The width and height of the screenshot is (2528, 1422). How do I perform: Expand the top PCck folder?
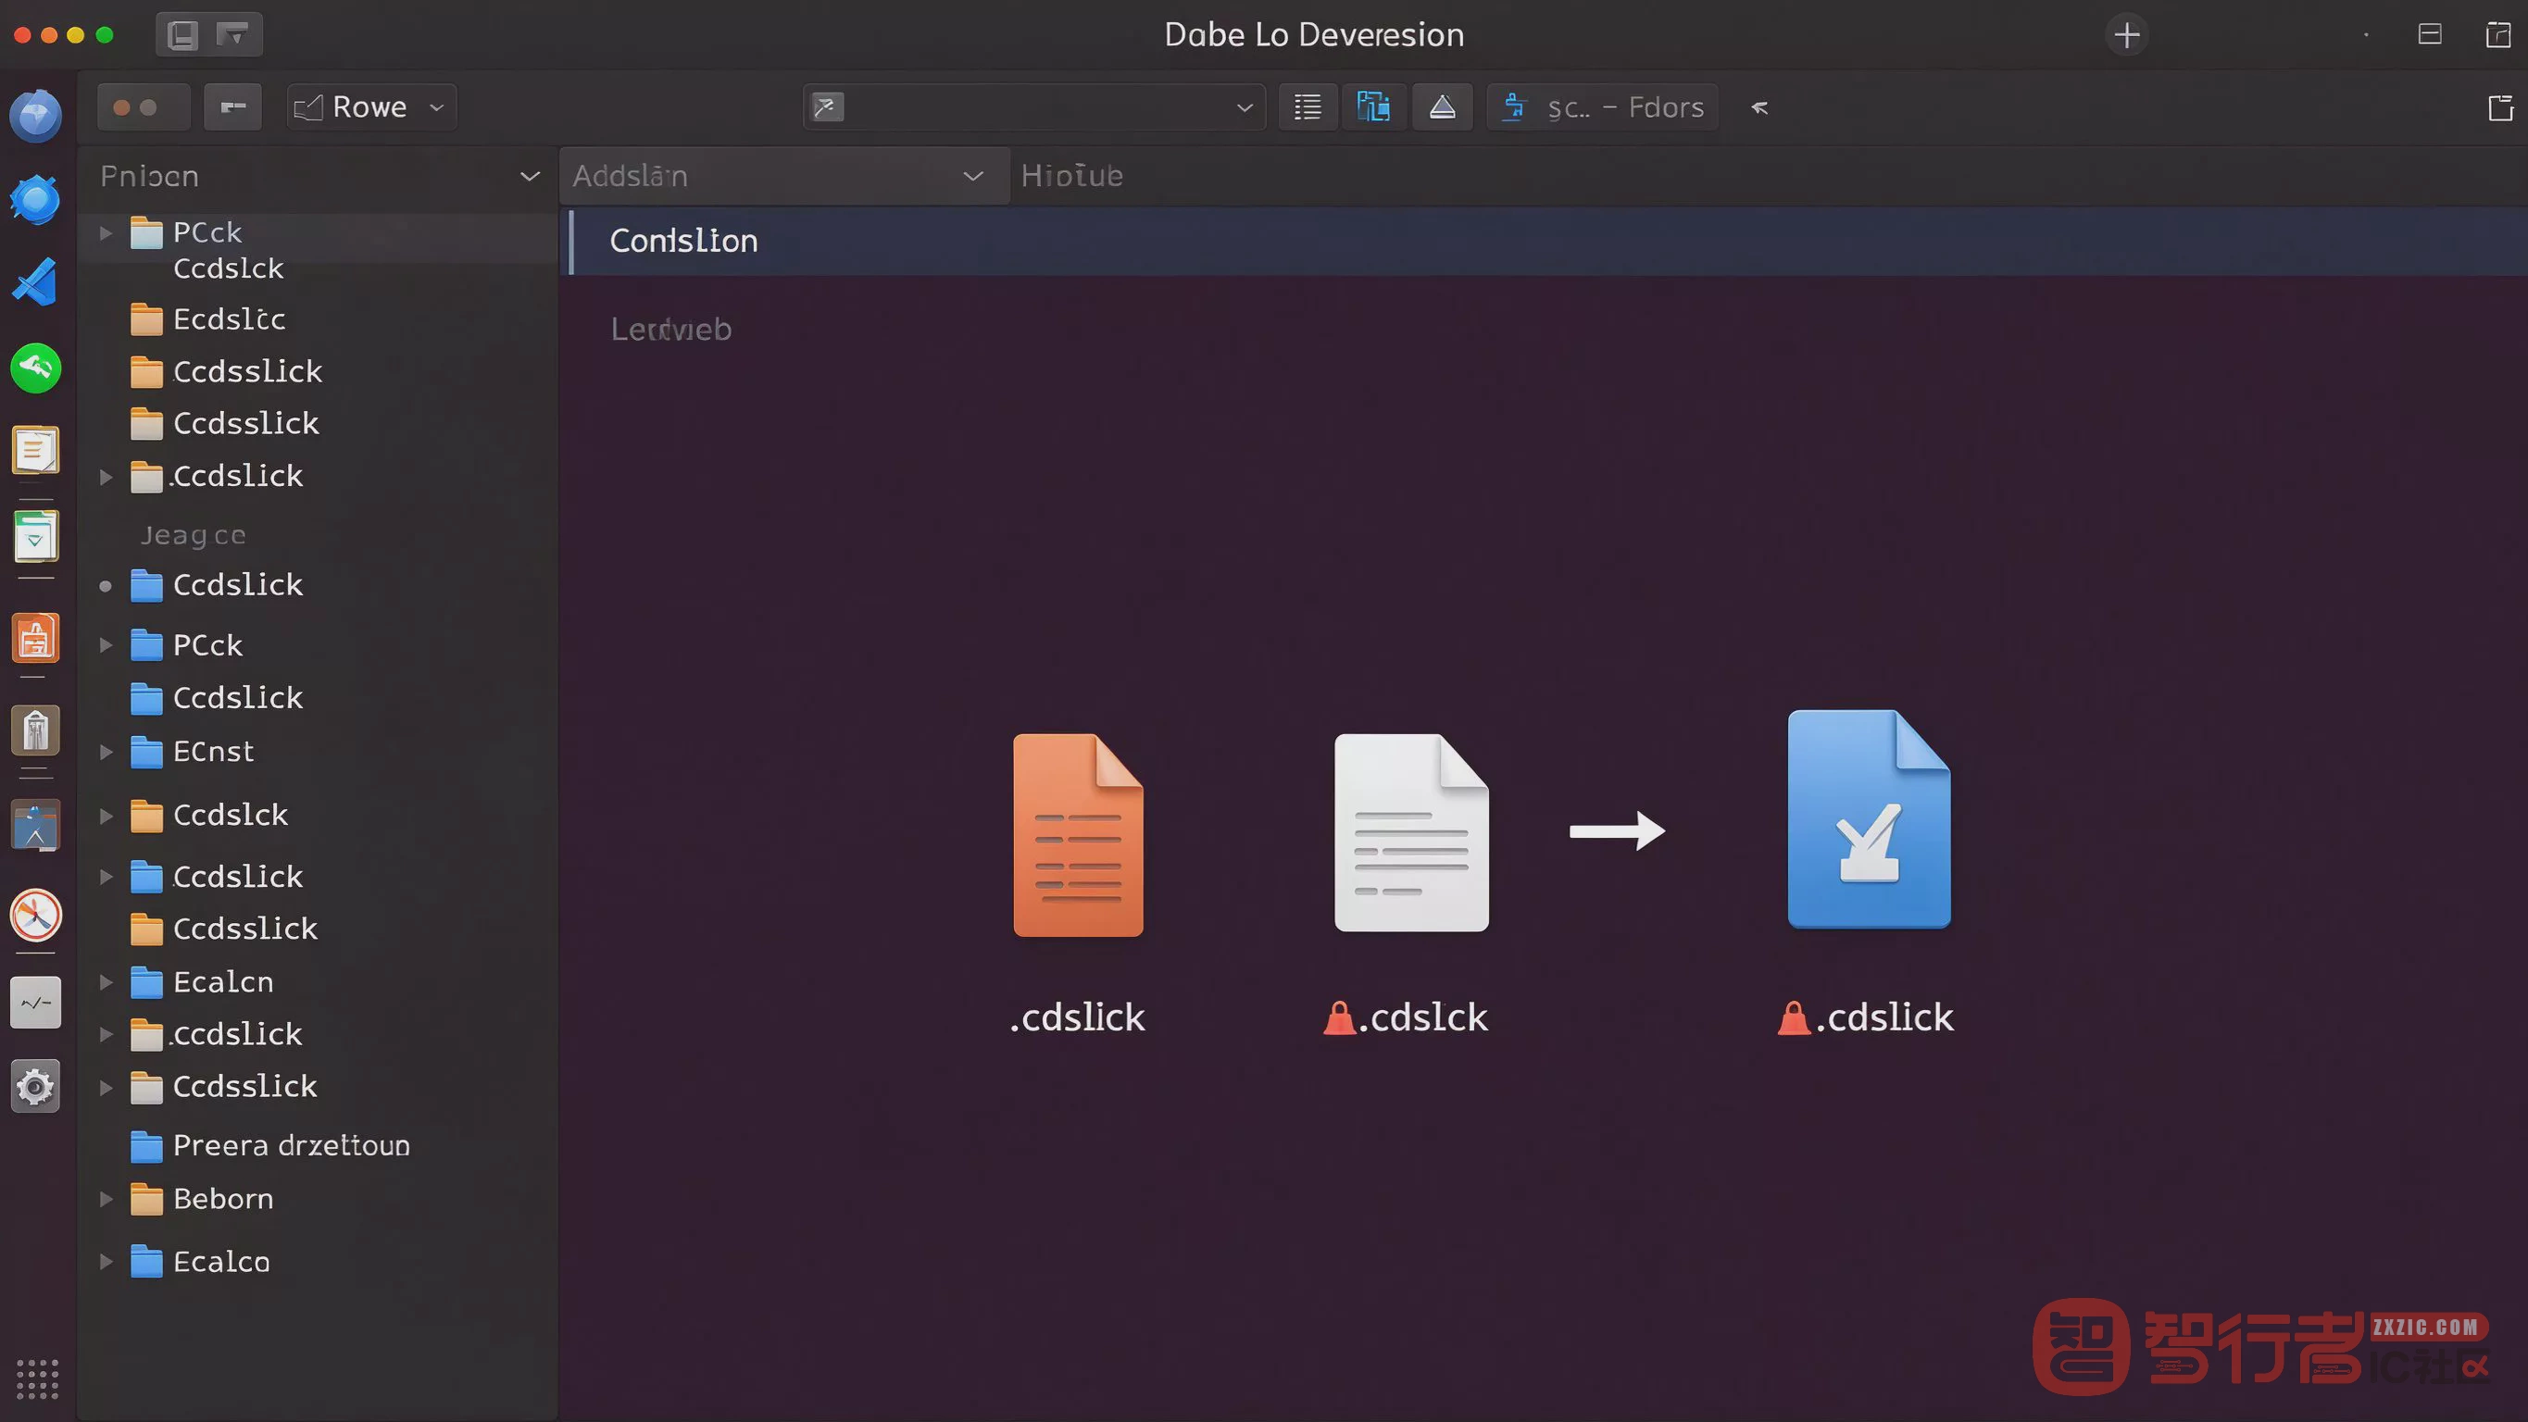pos(106,233)
